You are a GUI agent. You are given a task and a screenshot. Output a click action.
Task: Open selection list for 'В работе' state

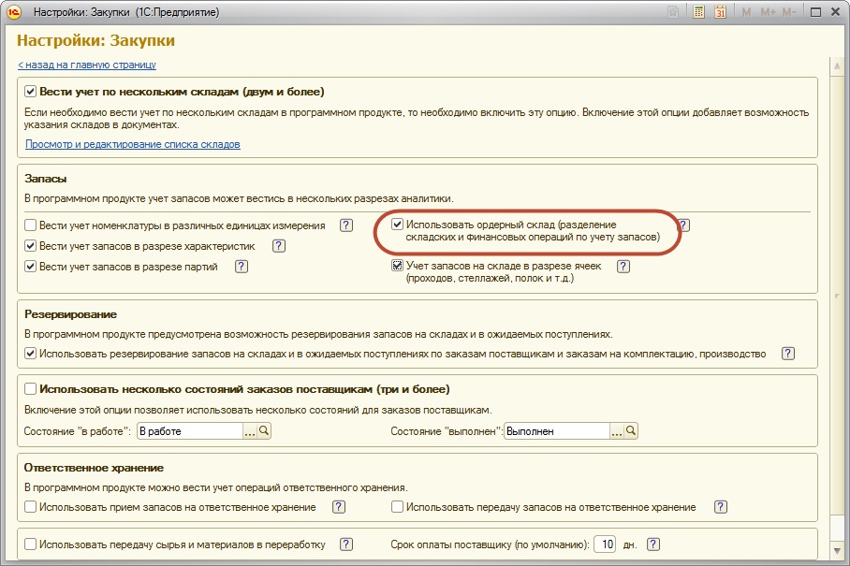pyautogui.click(x=250, y=431)
